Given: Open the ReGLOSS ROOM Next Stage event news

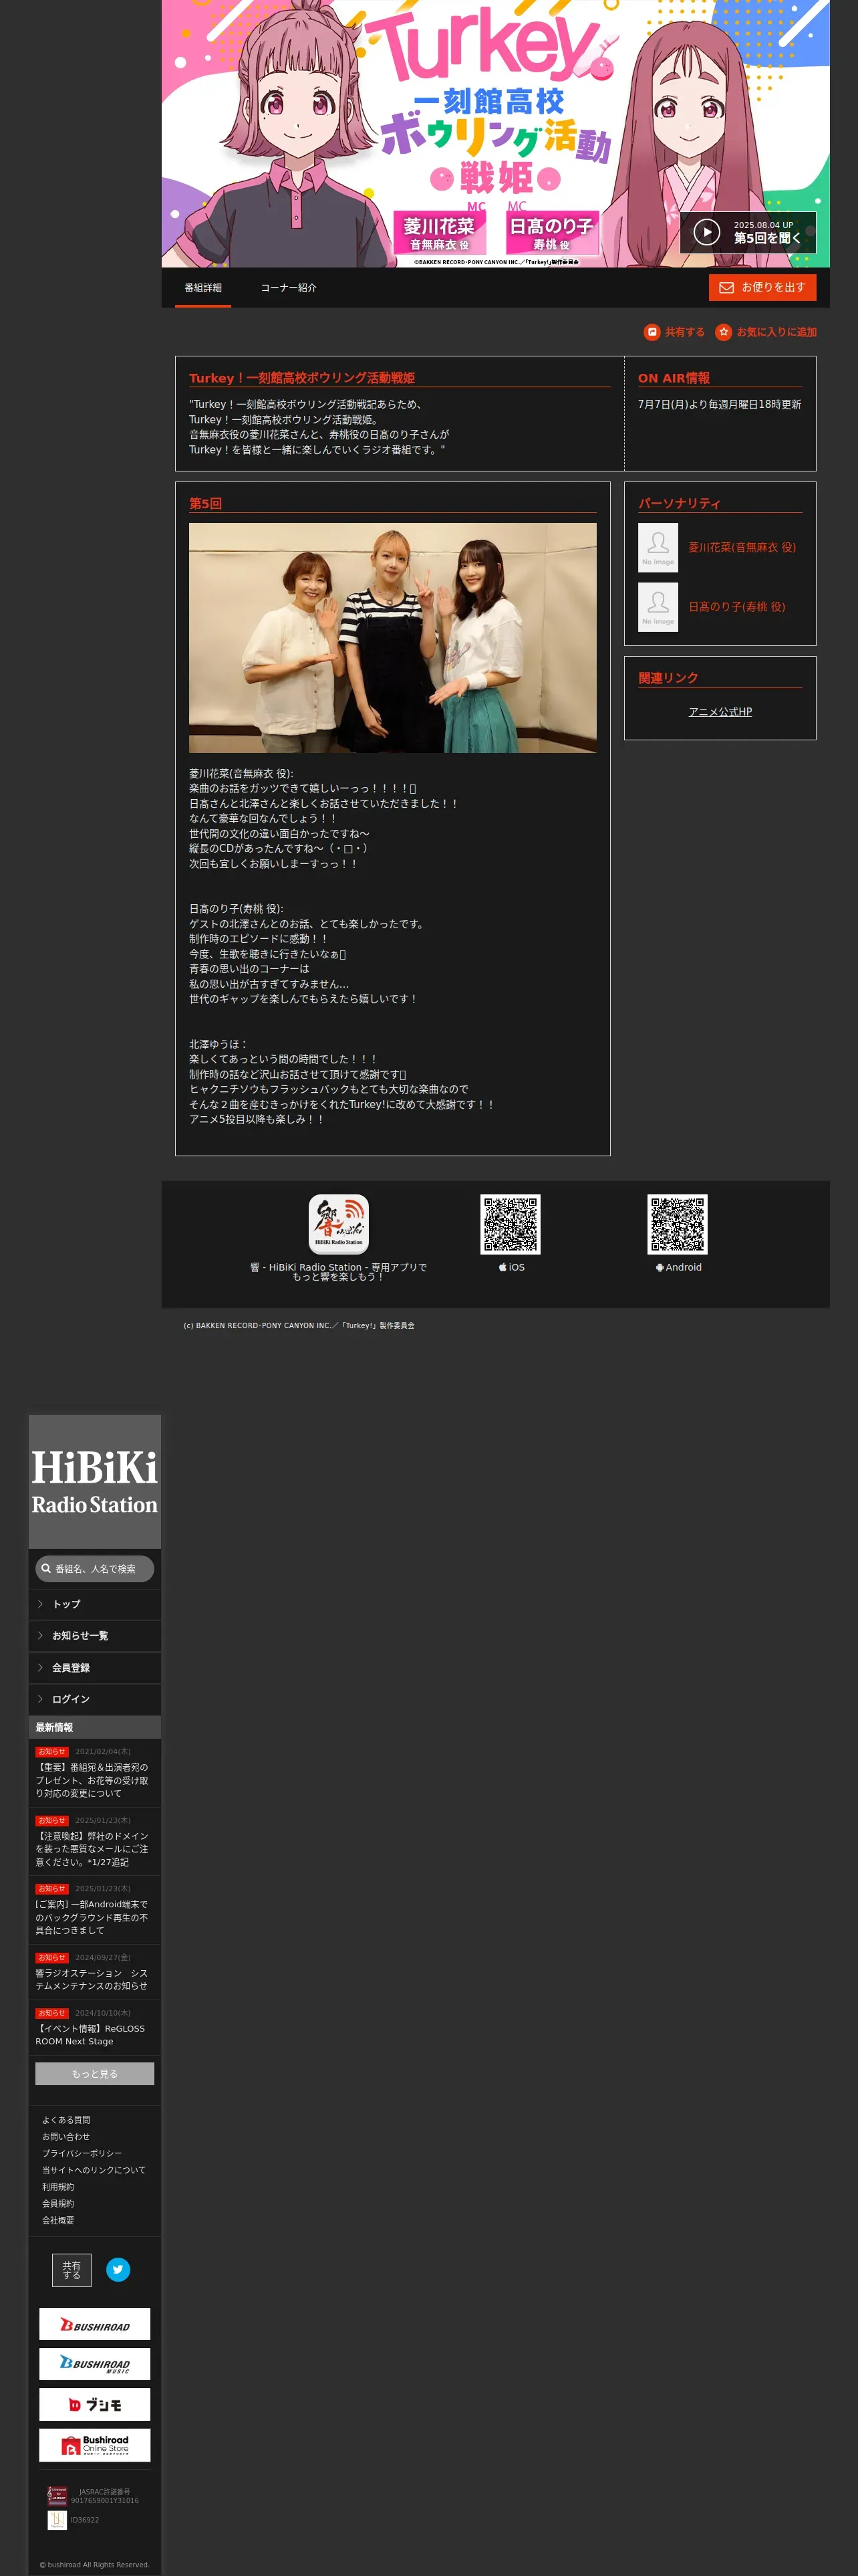Looking at the screenshot, I should point(90,2035).
